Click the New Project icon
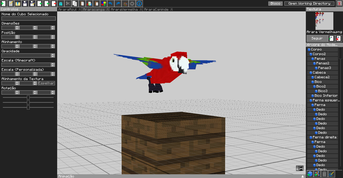The width and height of the screenshot is (343, 178). [x=3, y=3]
